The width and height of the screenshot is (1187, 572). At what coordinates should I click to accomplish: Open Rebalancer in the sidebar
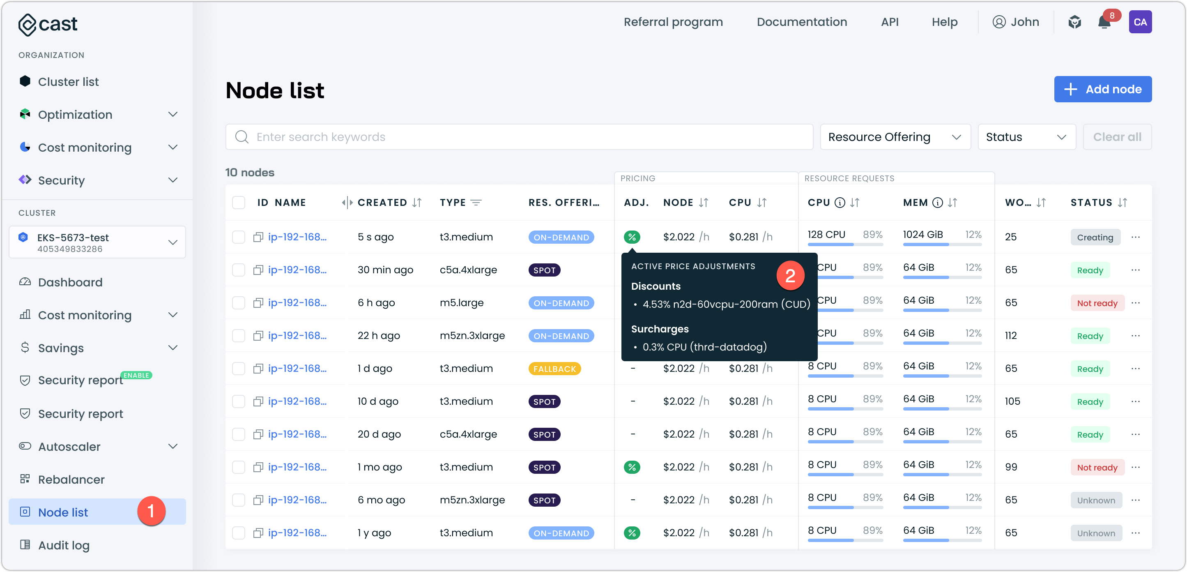click(x=71, y=480)
